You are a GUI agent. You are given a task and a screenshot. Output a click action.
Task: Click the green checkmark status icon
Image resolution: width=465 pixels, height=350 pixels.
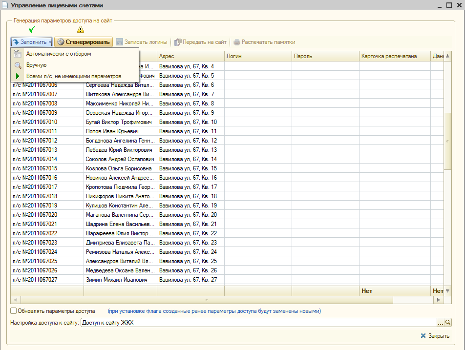[x=32, y=29]
